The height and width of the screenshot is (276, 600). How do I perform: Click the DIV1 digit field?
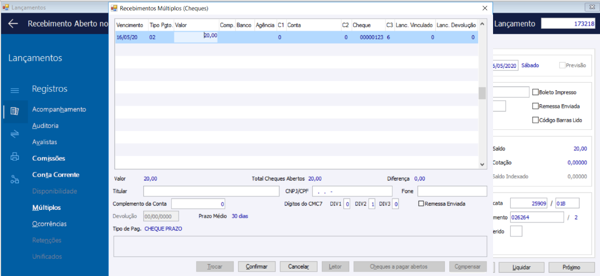[347, 204]
